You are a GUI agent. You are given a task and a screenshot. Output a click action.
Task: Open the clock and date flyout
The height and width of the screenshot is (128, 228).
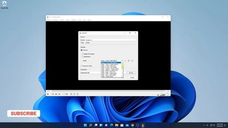point(220,125)
